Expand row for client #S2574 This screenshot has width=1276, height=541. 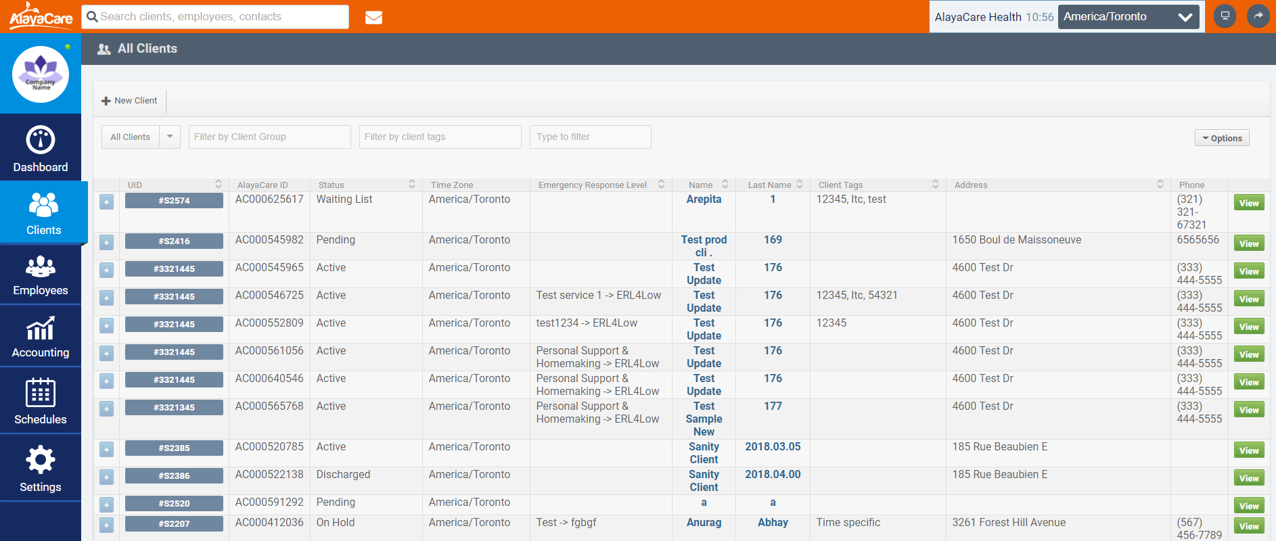coord(106,202)
